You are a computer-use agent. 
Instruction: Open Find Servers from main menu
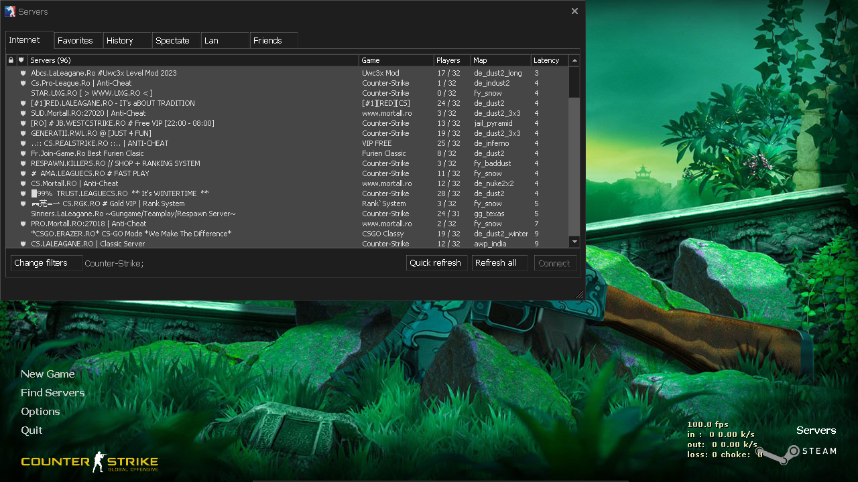(52, 393)
